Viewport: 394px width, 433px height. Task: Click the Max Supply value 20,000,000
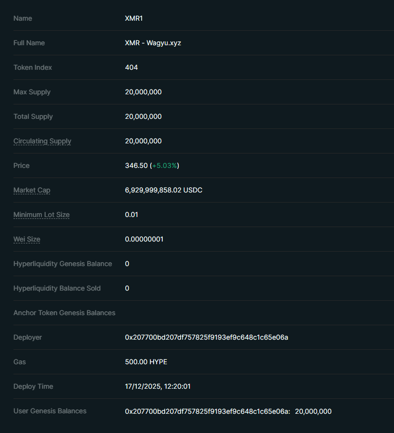[x=143, y=92]
